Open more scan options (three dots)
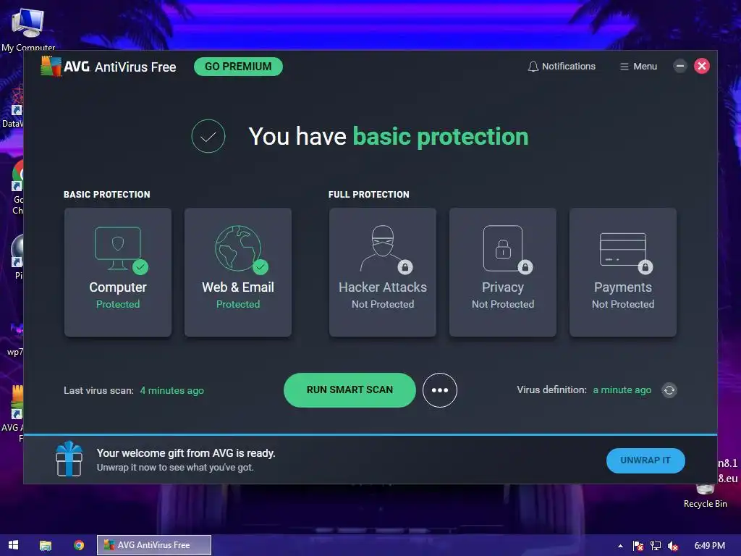 click(x=439, y=390)
